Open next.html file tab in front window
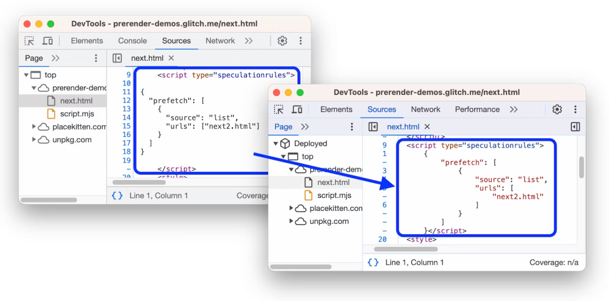This screenshot has height=301, width=609. [403, 127]
